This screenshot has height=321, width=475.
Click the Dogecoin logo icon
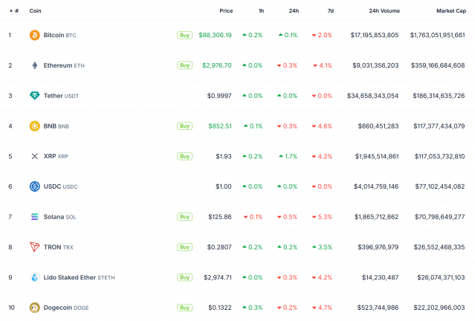pyautogui.click(x=34, y=307)
